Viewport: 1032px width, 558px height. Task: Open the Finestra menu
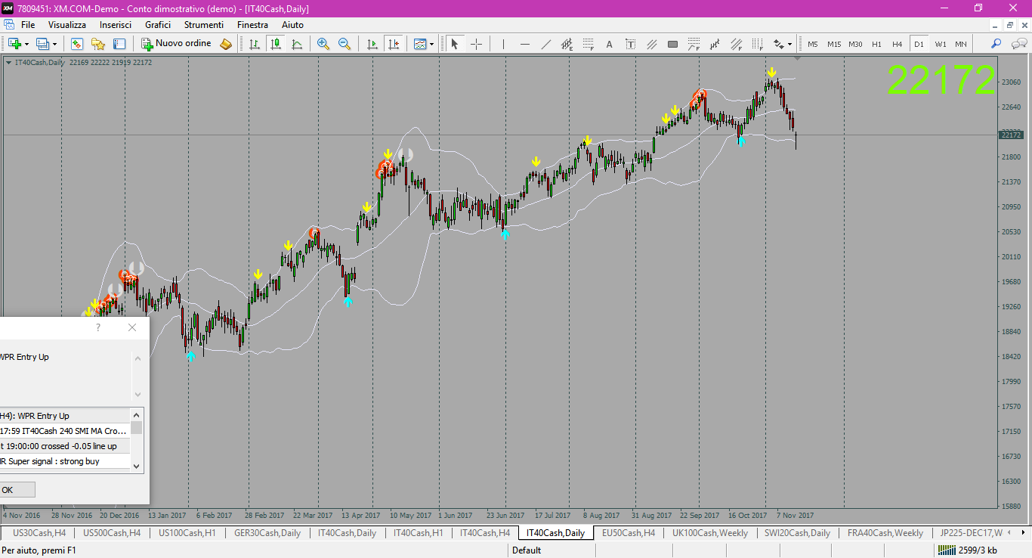coord(252,25)
